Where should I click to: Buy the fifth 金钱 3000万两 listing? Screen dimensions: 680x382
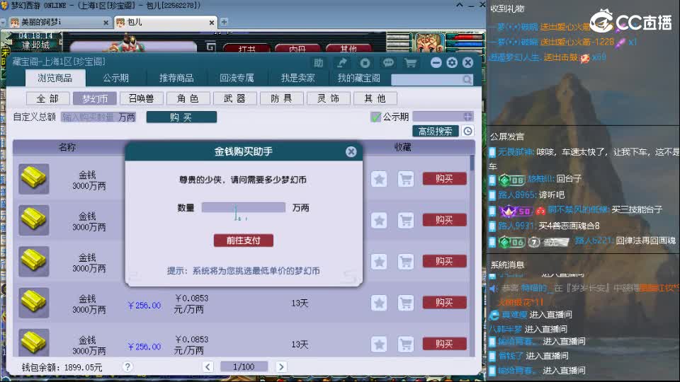pyautogui.click(x=445, y=344)
